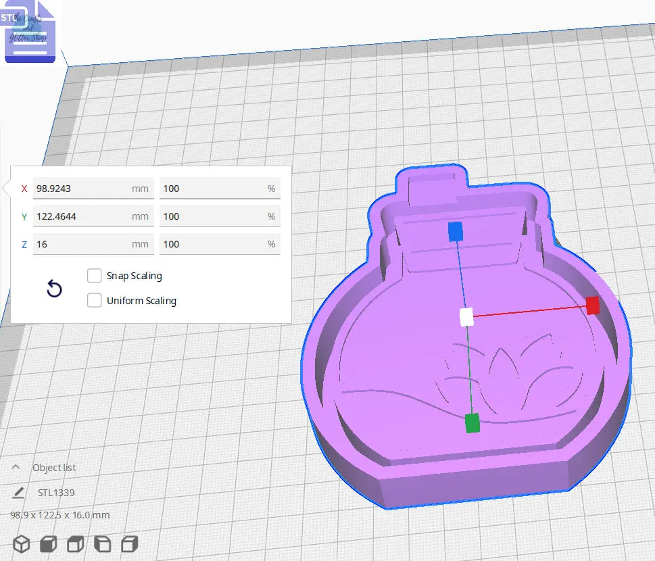
Task: Enable Uniform Scaling
Action: pos(95,300)
